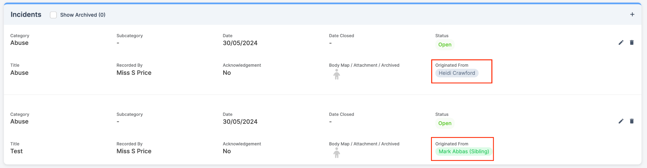Delete the incident titled Test
This screenshot has height=168, width=647.
click(x=631, y=121)
